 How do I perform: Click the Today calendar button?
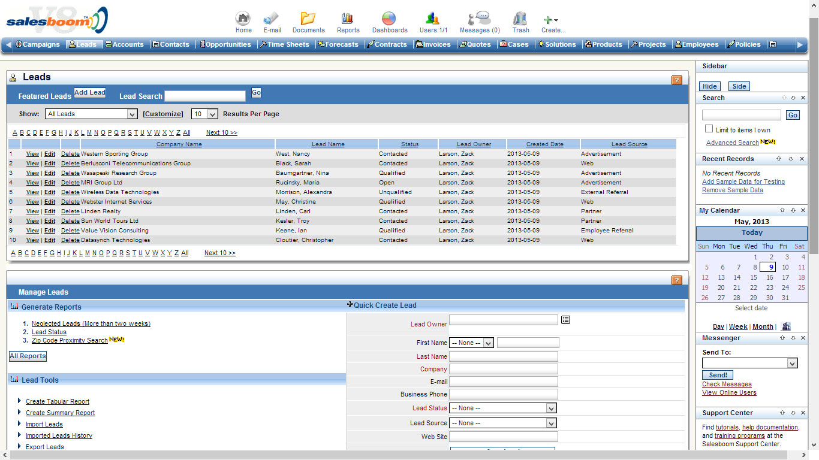click(x=752, y=233)
